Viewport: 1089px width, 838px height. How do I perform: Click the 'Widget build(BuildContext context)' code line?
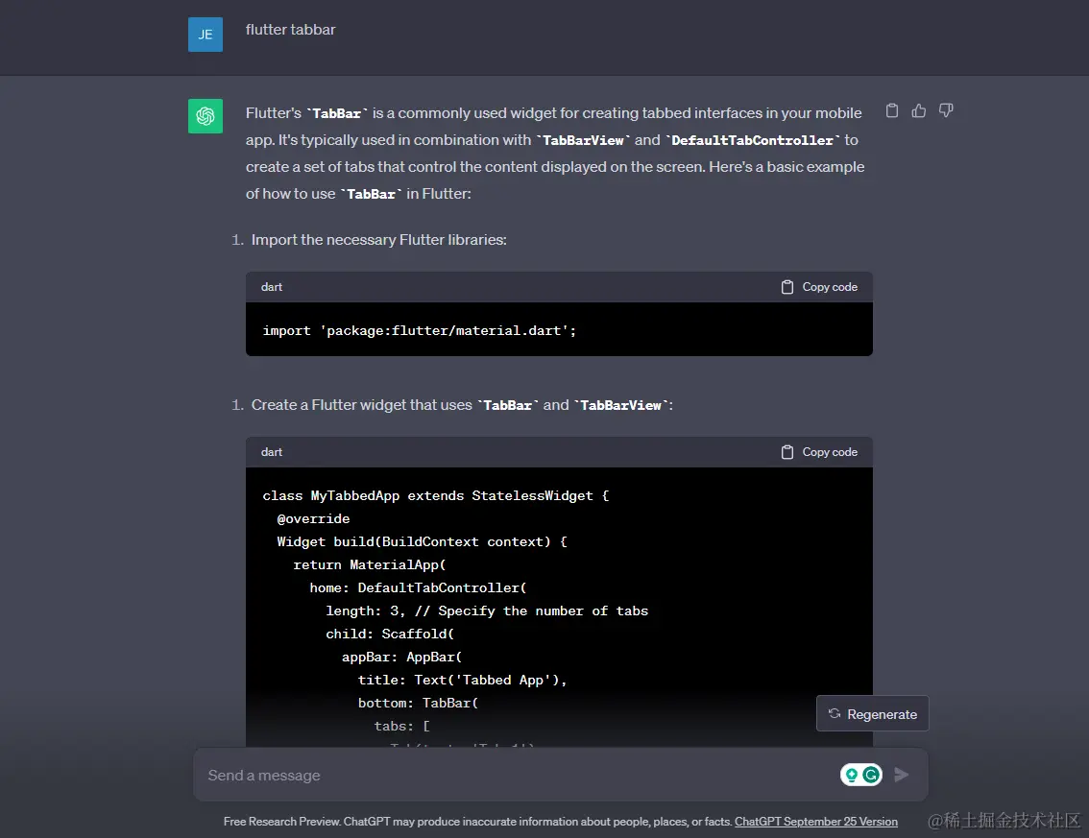click(422, 541)
